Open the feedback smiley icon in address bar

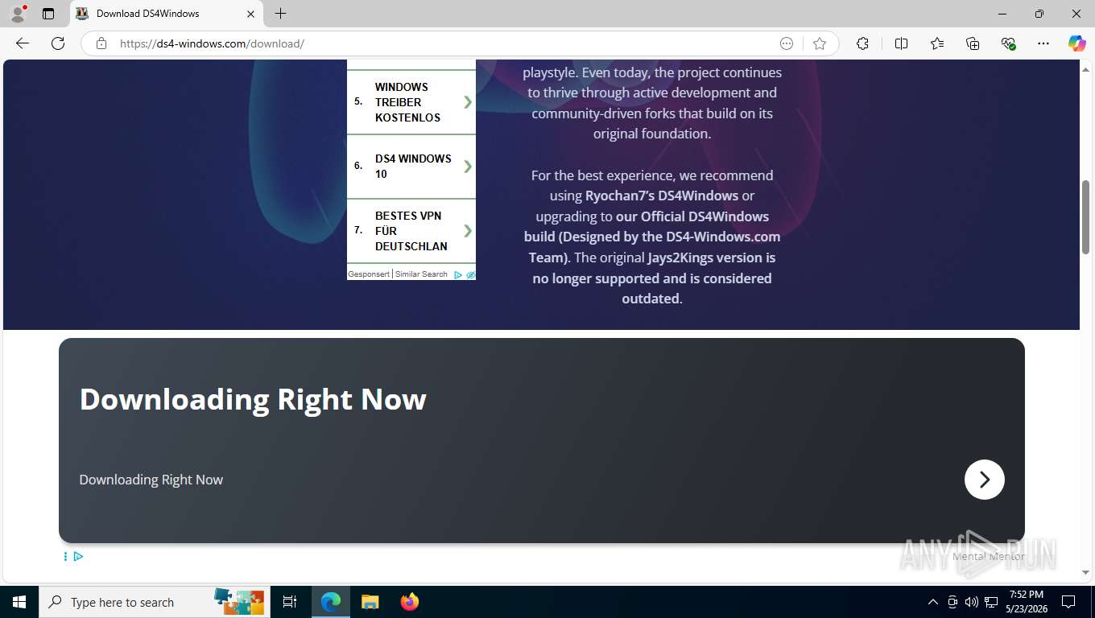click(787, 43)
